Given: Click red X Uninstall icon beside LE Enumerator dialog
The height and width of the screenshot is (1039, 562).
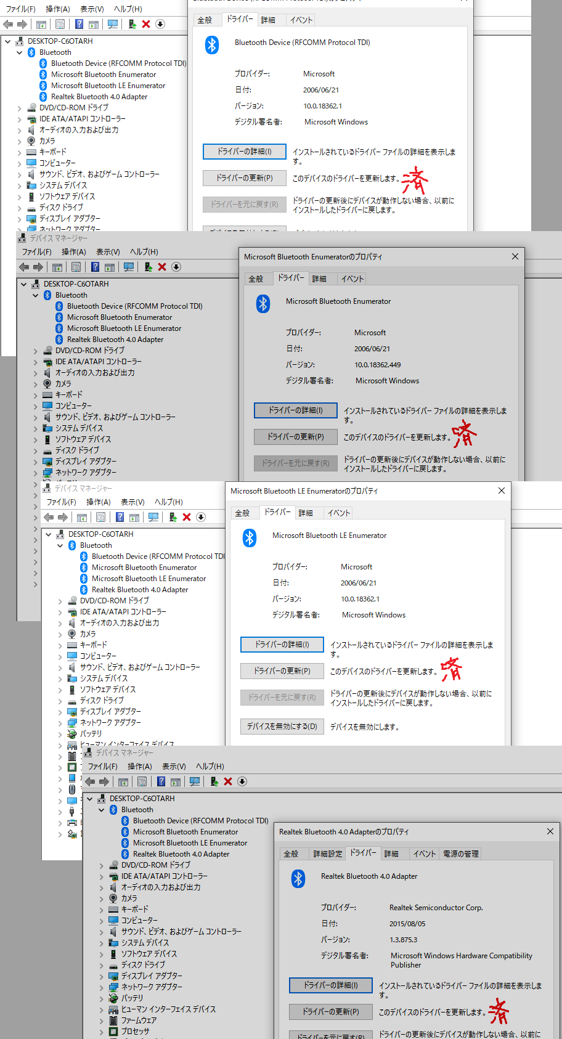Looking at the screenshot, I should (x=187, y=517).
